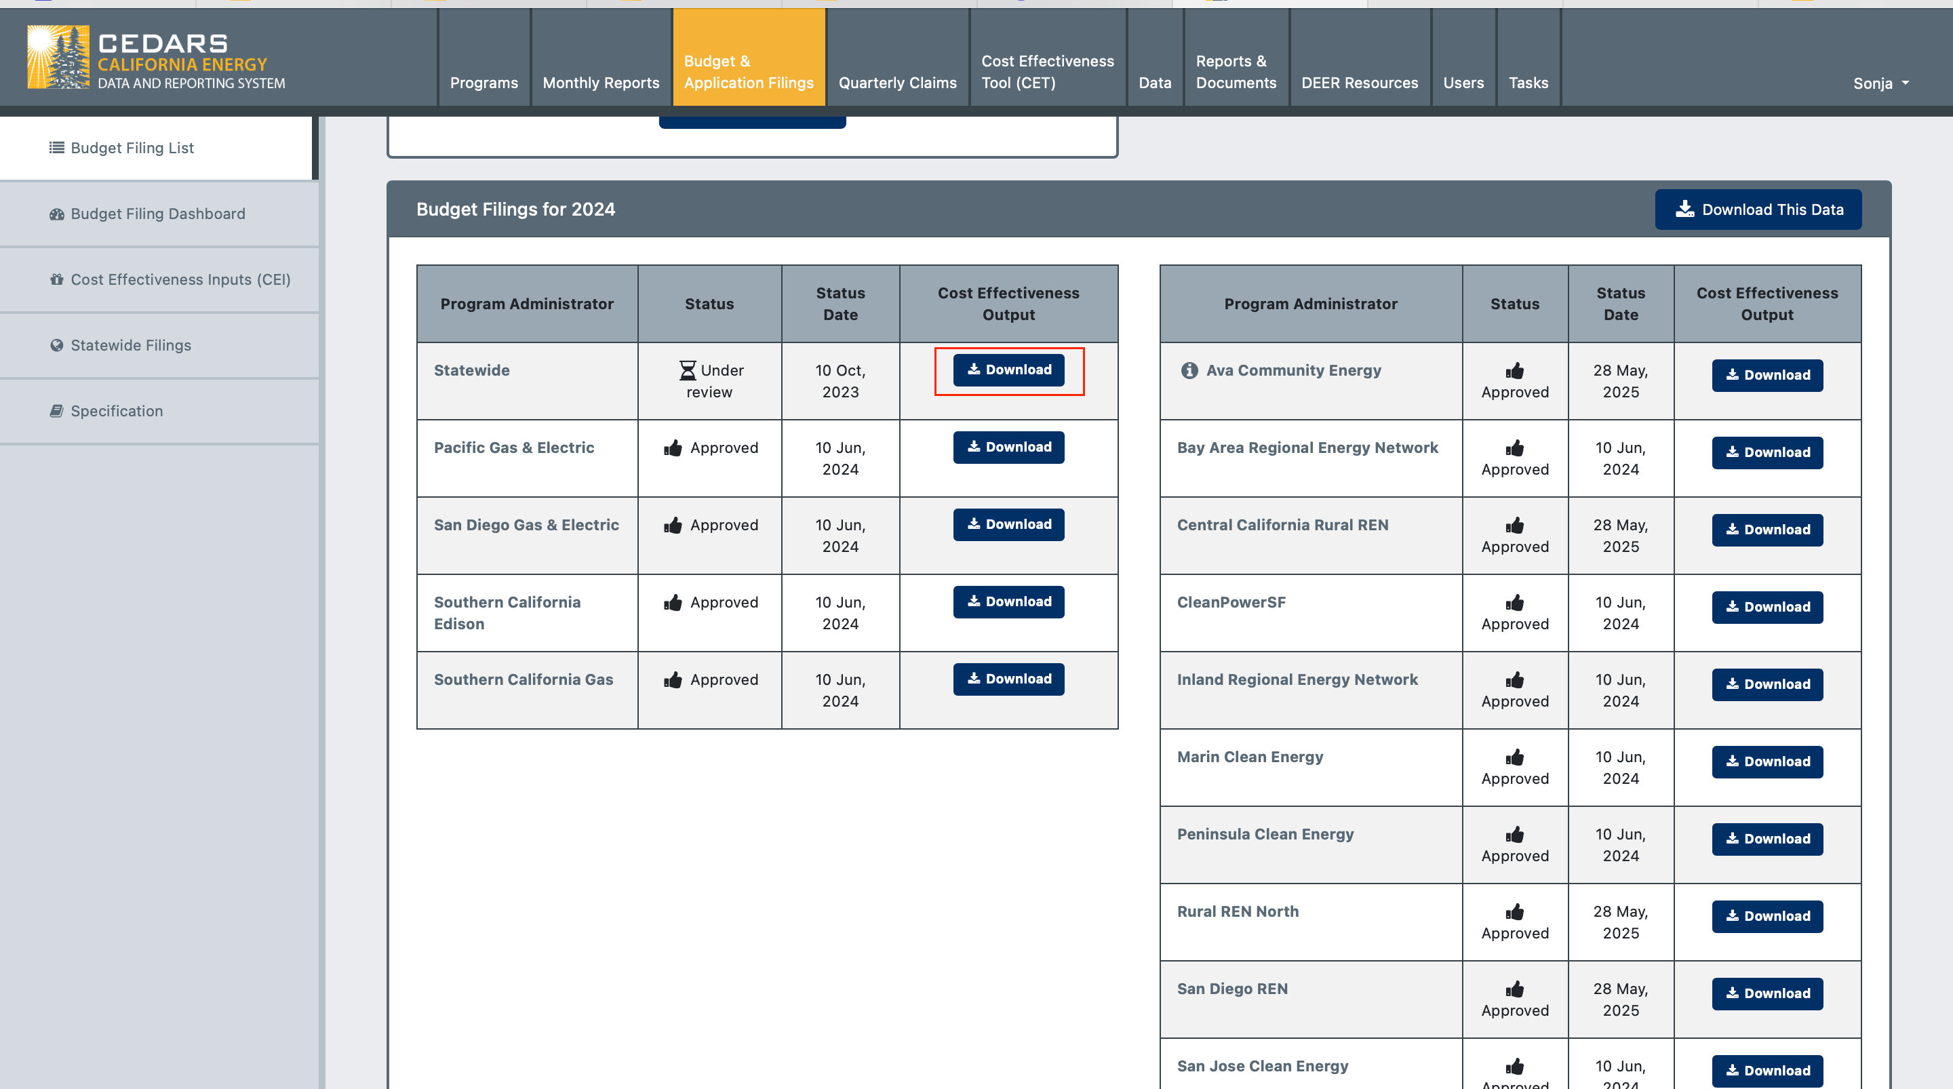Click thumbs-up icon in Peninsula Clean Energy row
This screenshot has width=1953, height=1089.
1514,834
